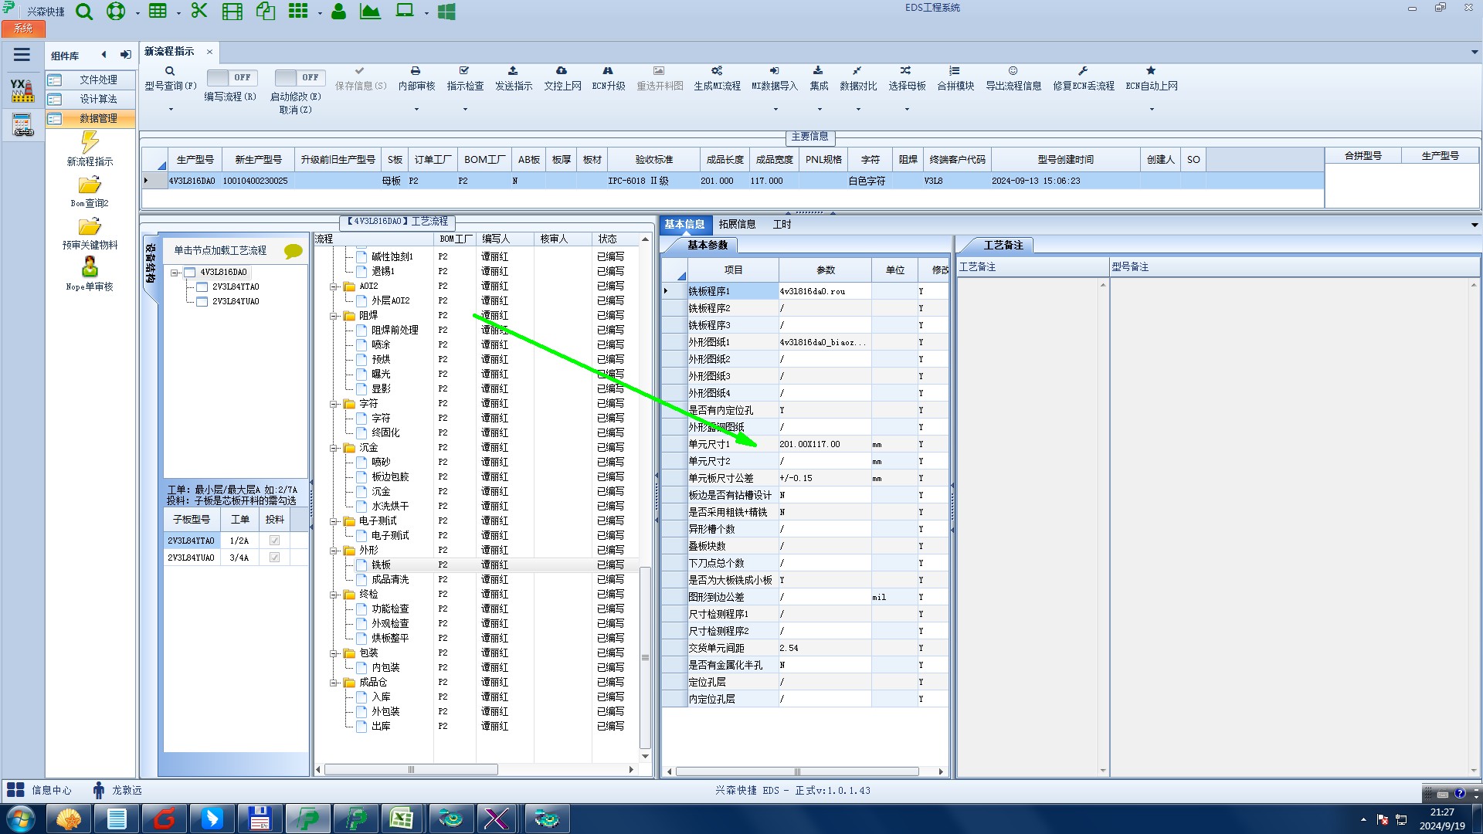Click the ECN升级 toolbar icon

[x=608, y=71]
